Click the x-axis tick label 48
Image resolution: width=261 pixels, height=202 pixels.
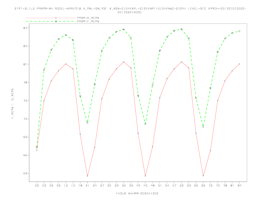153,185
